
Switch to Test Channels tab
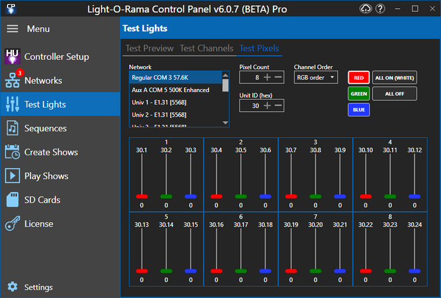pyautogui.click(x=207, y=49)
